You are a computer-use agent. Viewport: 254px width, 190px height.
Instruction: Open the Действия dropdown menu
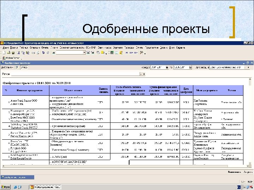pos(7,68)
